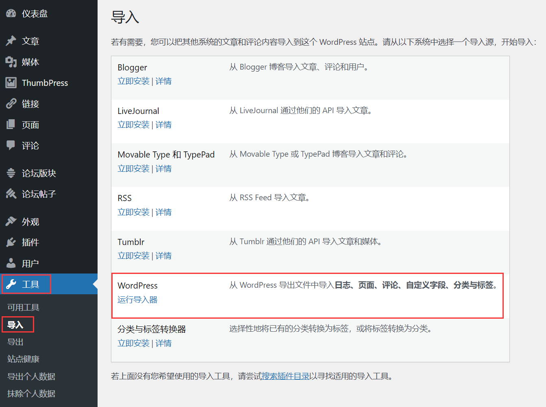Run the WordPress importer via 运行导入器
The width and height of the screenshot is (546, 407).
click(137, 300)
